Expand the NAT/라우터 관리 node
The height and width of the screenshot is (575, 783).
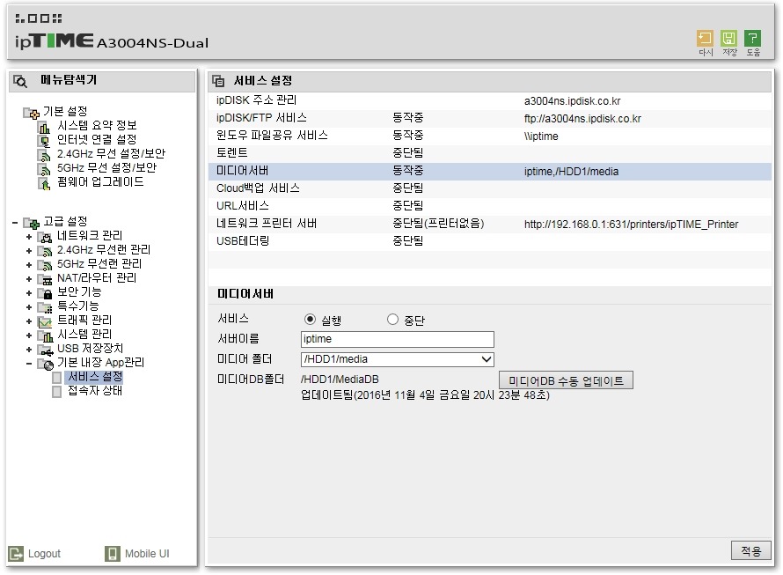(29, 279)
